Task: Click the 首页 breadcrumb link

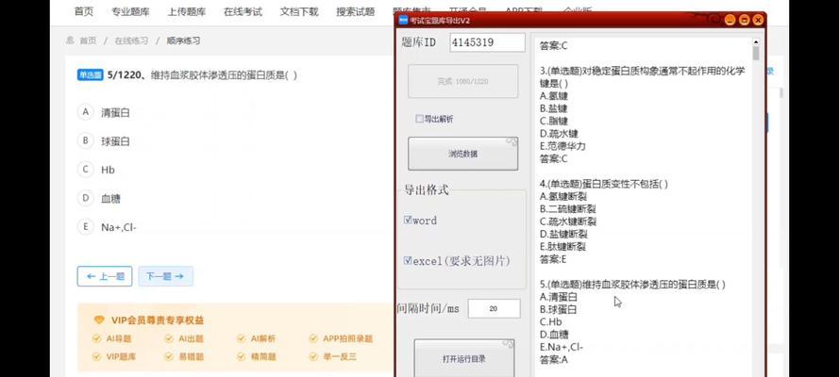Action: (x=89, y=41)
